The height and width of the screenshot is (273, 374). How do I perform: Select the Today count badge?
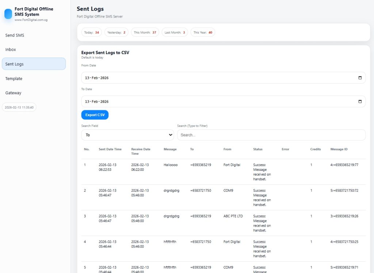92,32
